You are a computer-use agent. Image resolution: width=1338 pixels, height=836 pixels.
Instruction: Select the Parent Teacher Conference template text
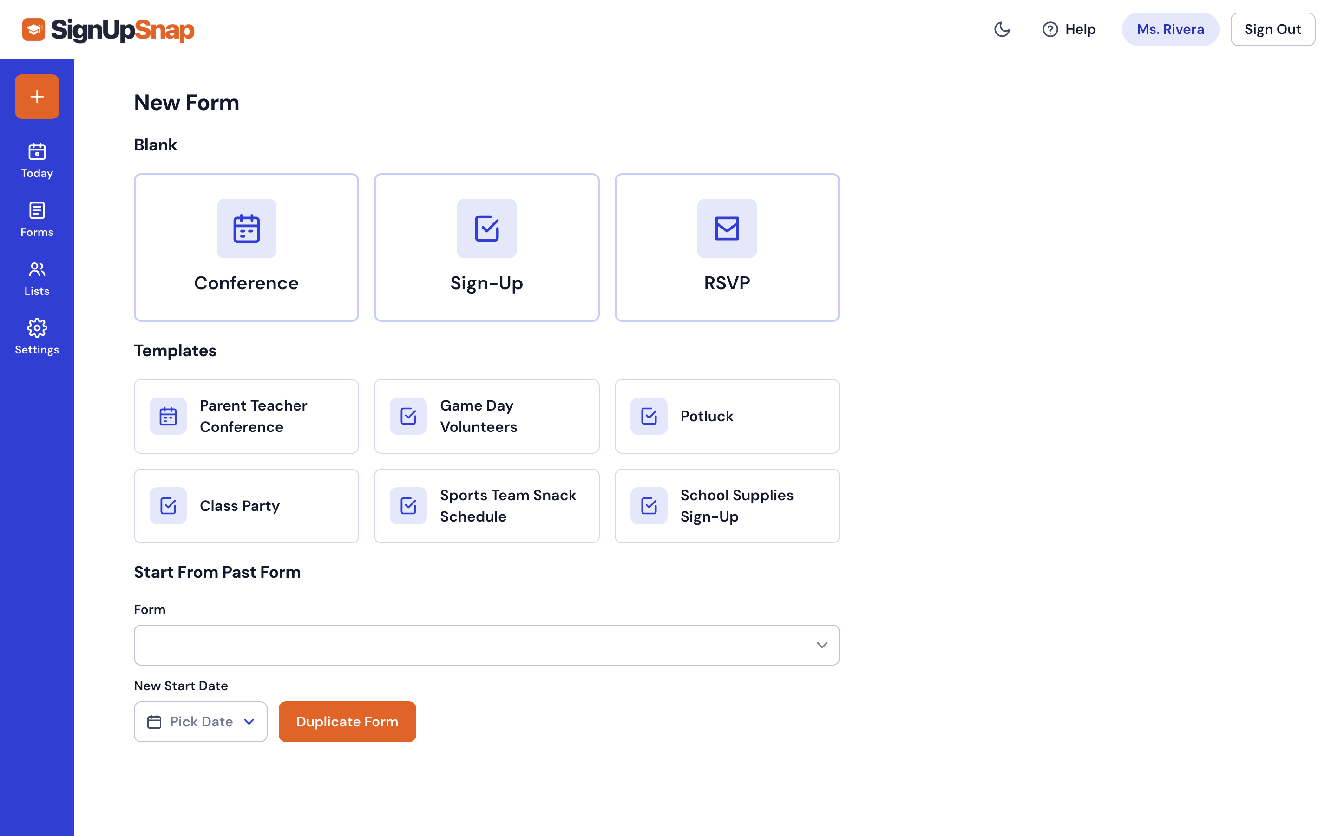click(253, 416)
